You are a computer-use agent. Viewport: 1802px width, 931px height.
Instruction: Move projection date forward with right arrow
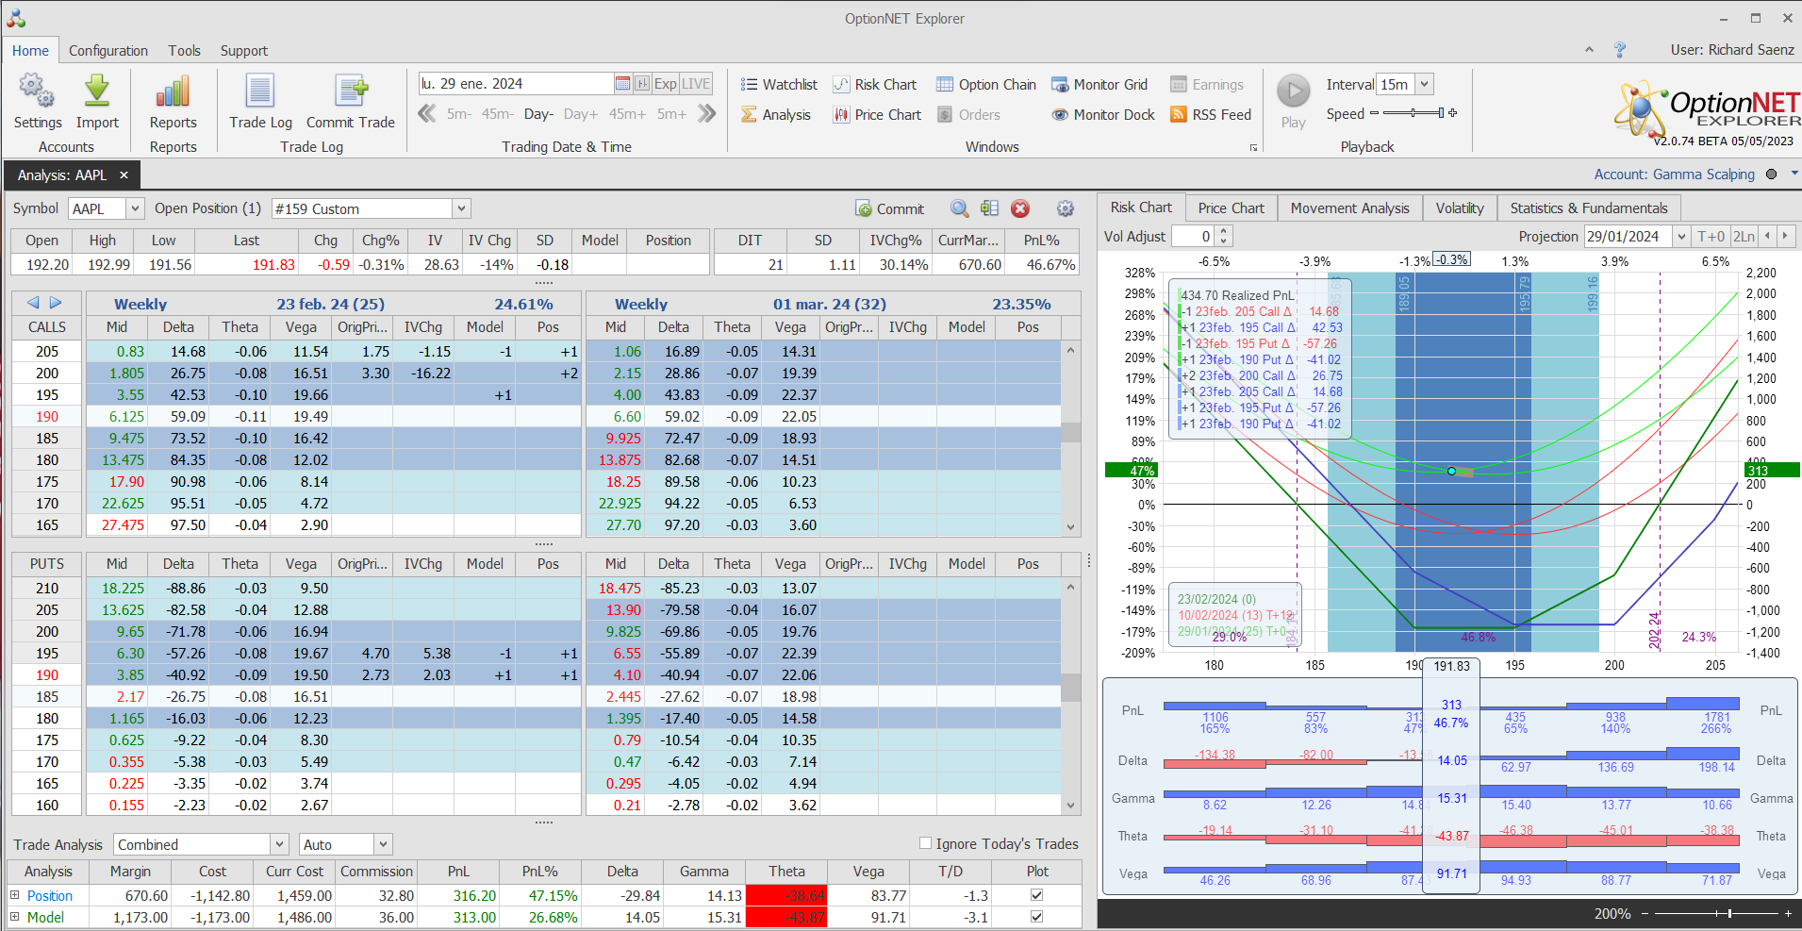(x=1785, y=236)
